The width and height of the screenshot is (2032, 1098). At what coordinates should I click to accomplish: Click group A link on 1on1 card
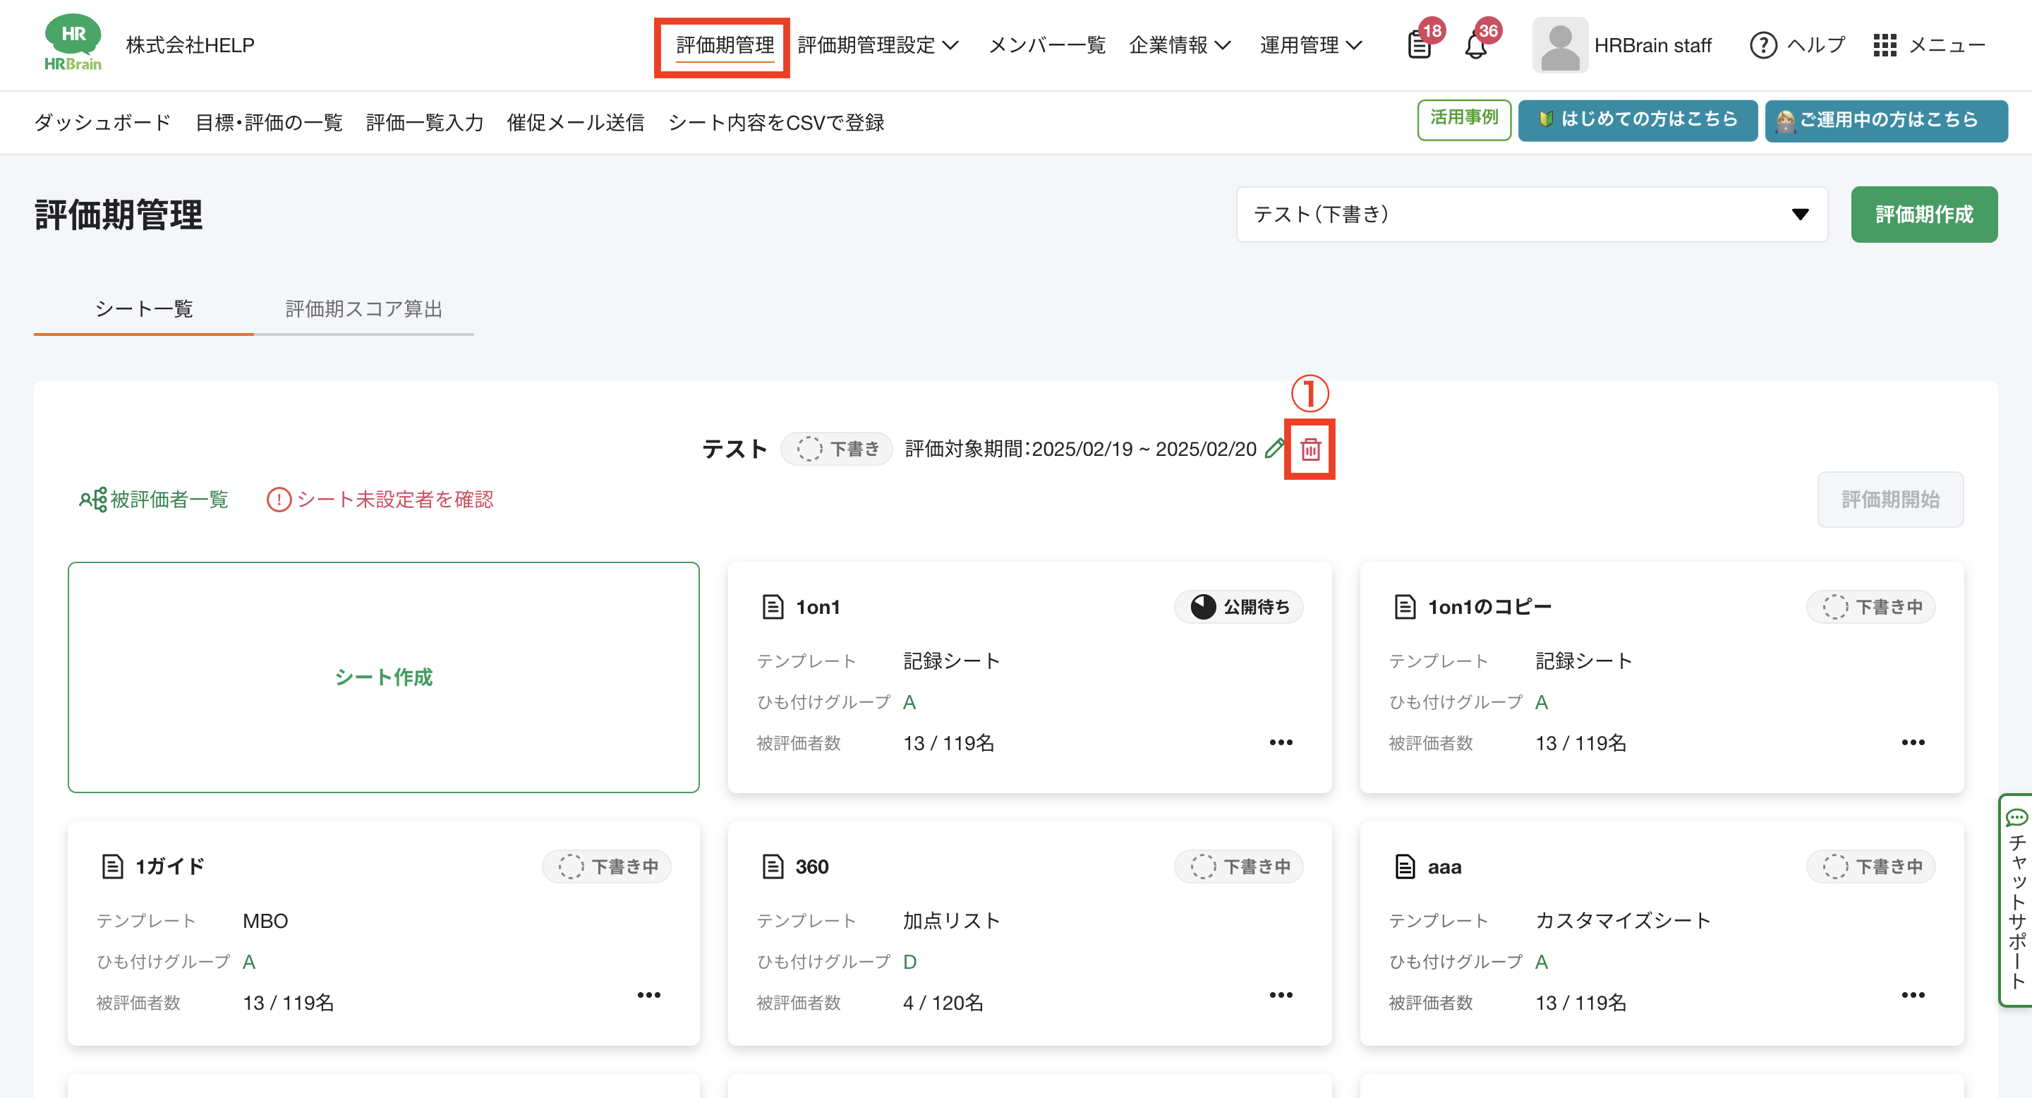[x=909, y=702]
